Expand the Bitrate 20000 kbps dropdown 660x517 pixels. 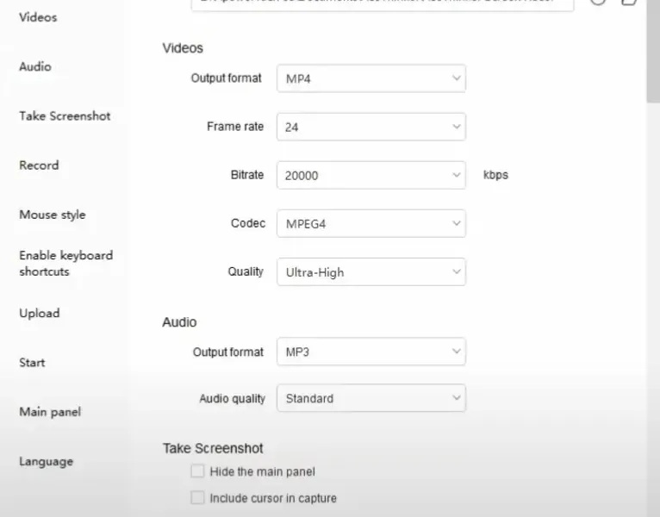(x=370, y=175)
